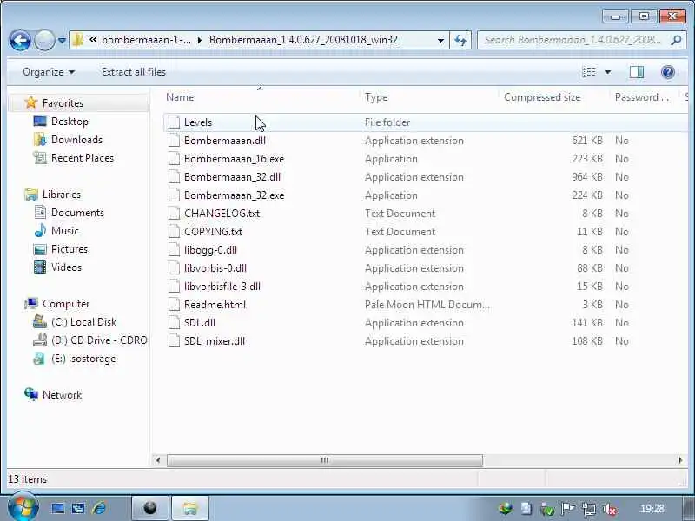Image resolution: width=695 pixels, height=521 pixels.
Task: Select the Levels folder icon
Action: coord(174,122)
